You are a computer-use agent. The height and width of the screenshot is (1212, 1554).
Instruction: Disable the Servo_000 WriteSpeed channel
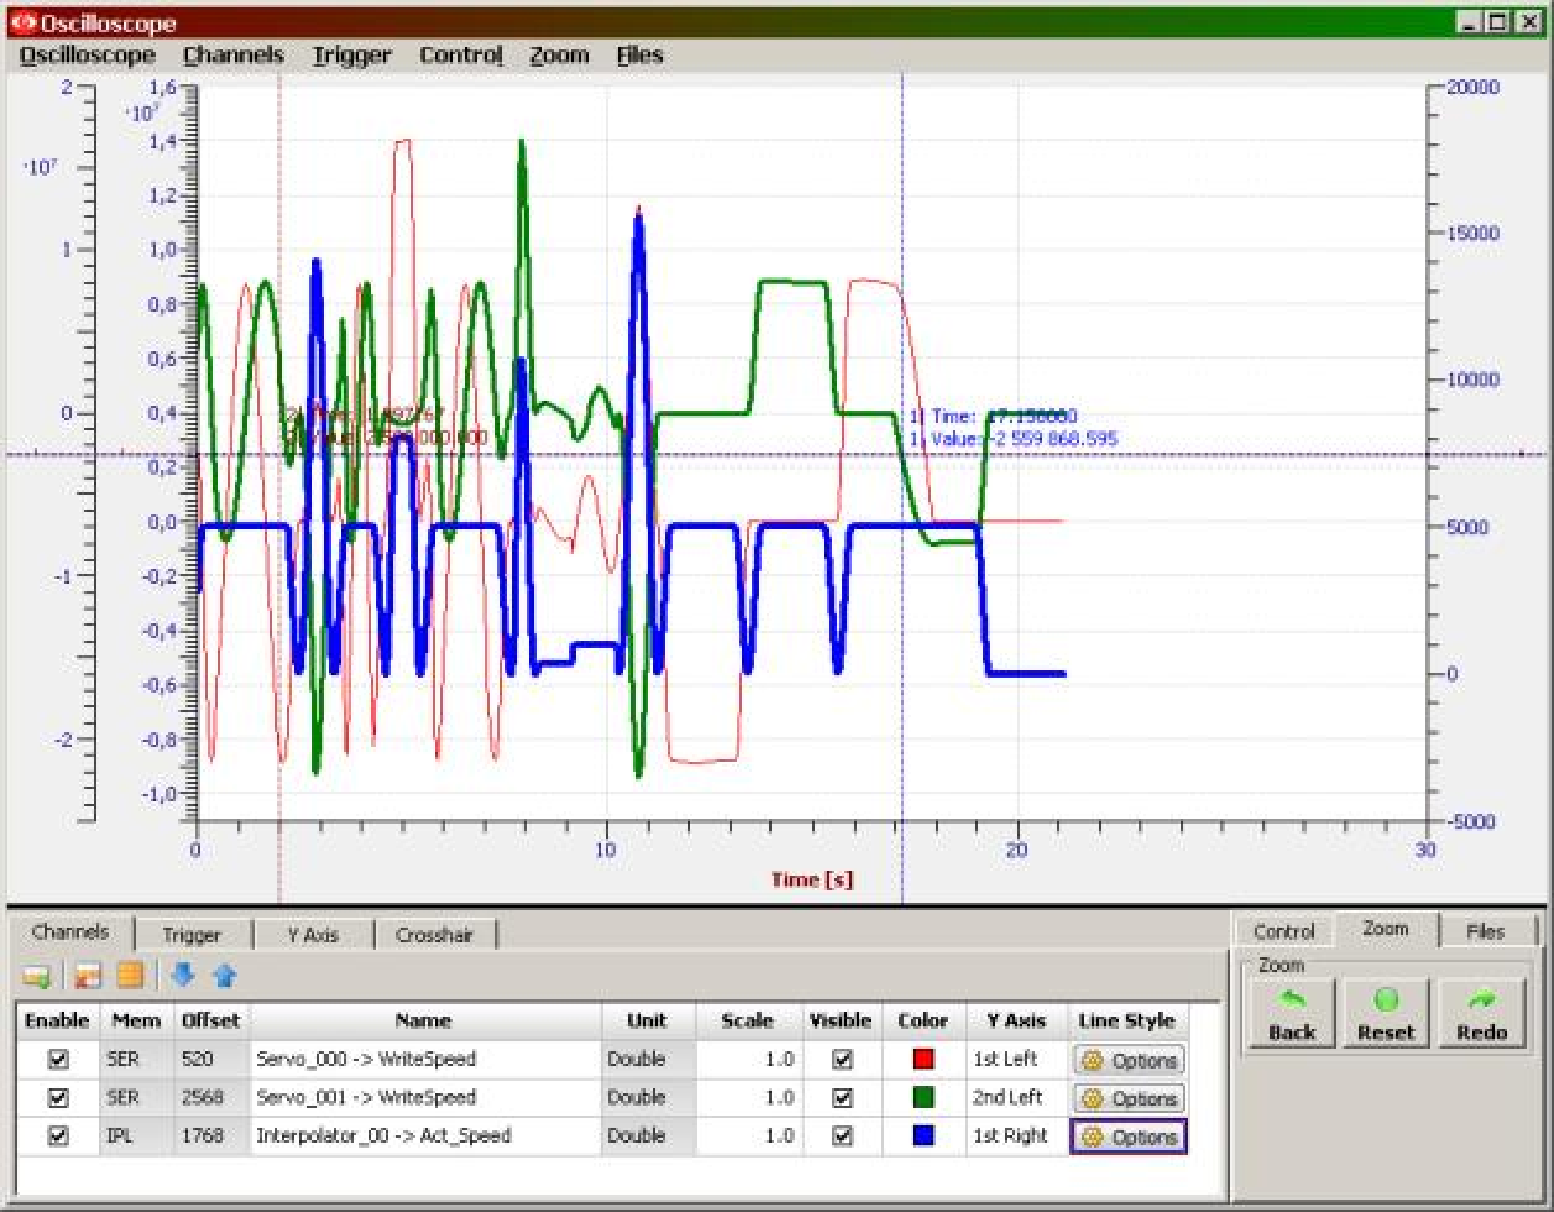click(58, 1059)
